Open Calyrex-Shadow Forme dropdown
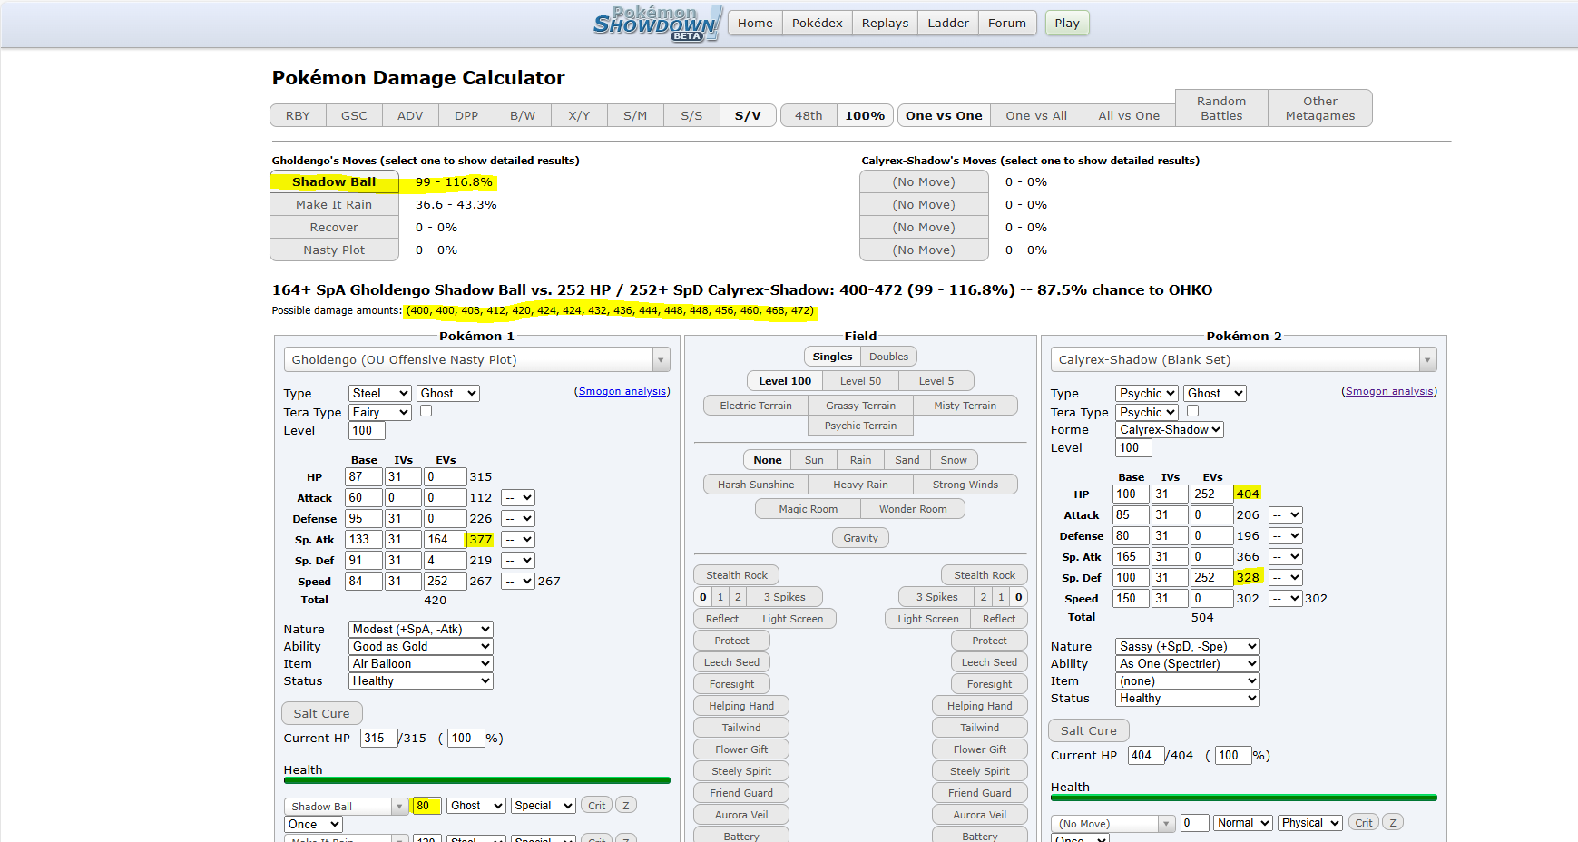The height and width of the screenshot is (842, 1578). pyautogui.click(x=1170, y=429)
